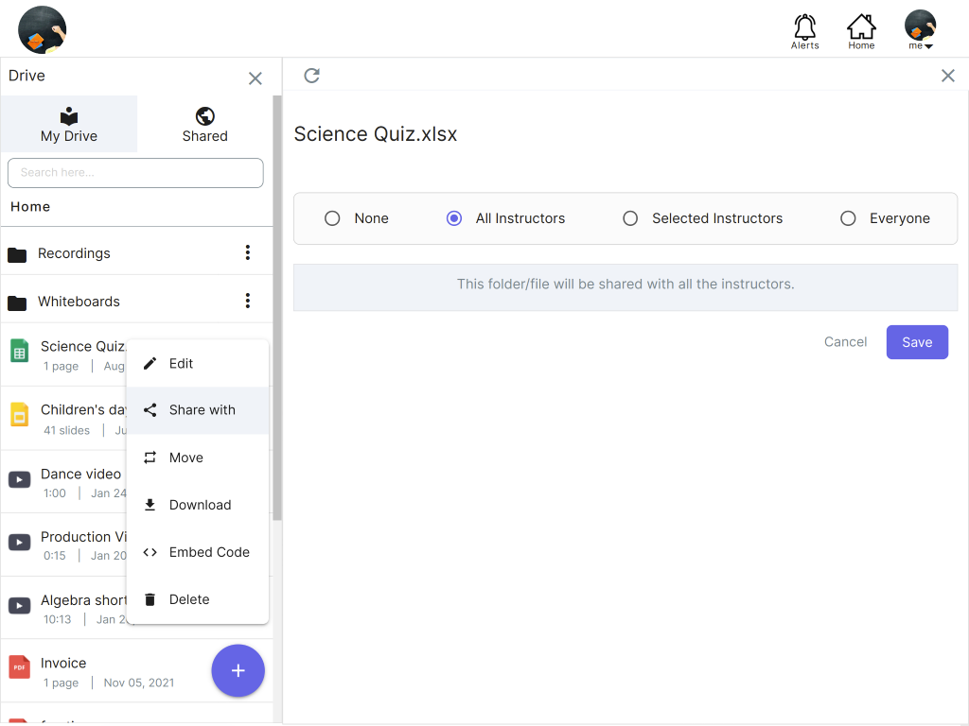This screenshot has height=726, width=969.
Task: Select the Everyone radio button
Action: pos(848,218)
